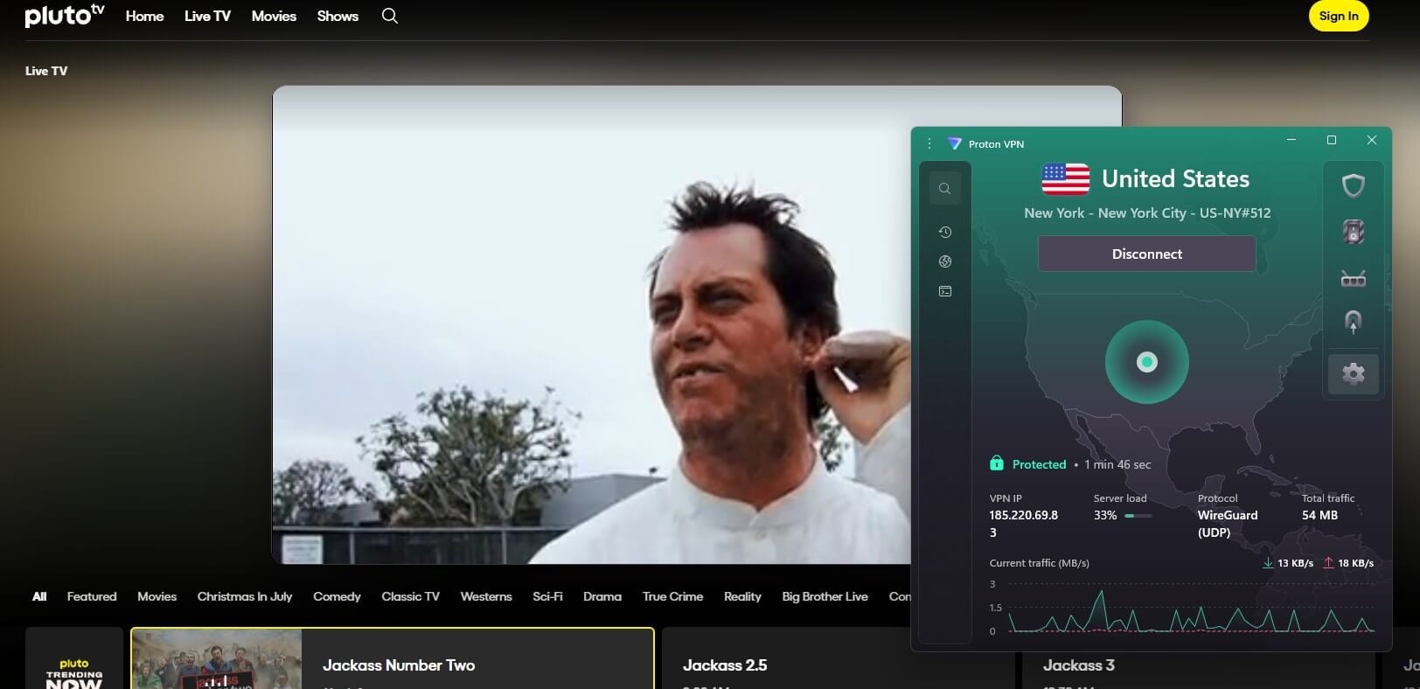The width and height of the screenshot is (1420, 689).
Task: Open the Proton VPN search countries icon
Action: [944, 188]
